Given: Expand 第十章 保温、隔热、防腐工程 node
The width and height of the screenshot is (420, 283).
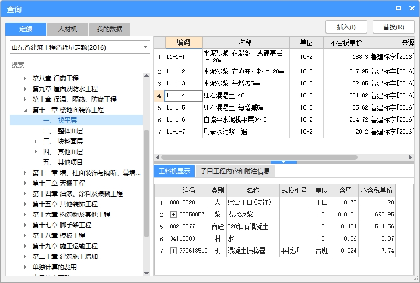Looking at the screenshot, I should point(25,99).
